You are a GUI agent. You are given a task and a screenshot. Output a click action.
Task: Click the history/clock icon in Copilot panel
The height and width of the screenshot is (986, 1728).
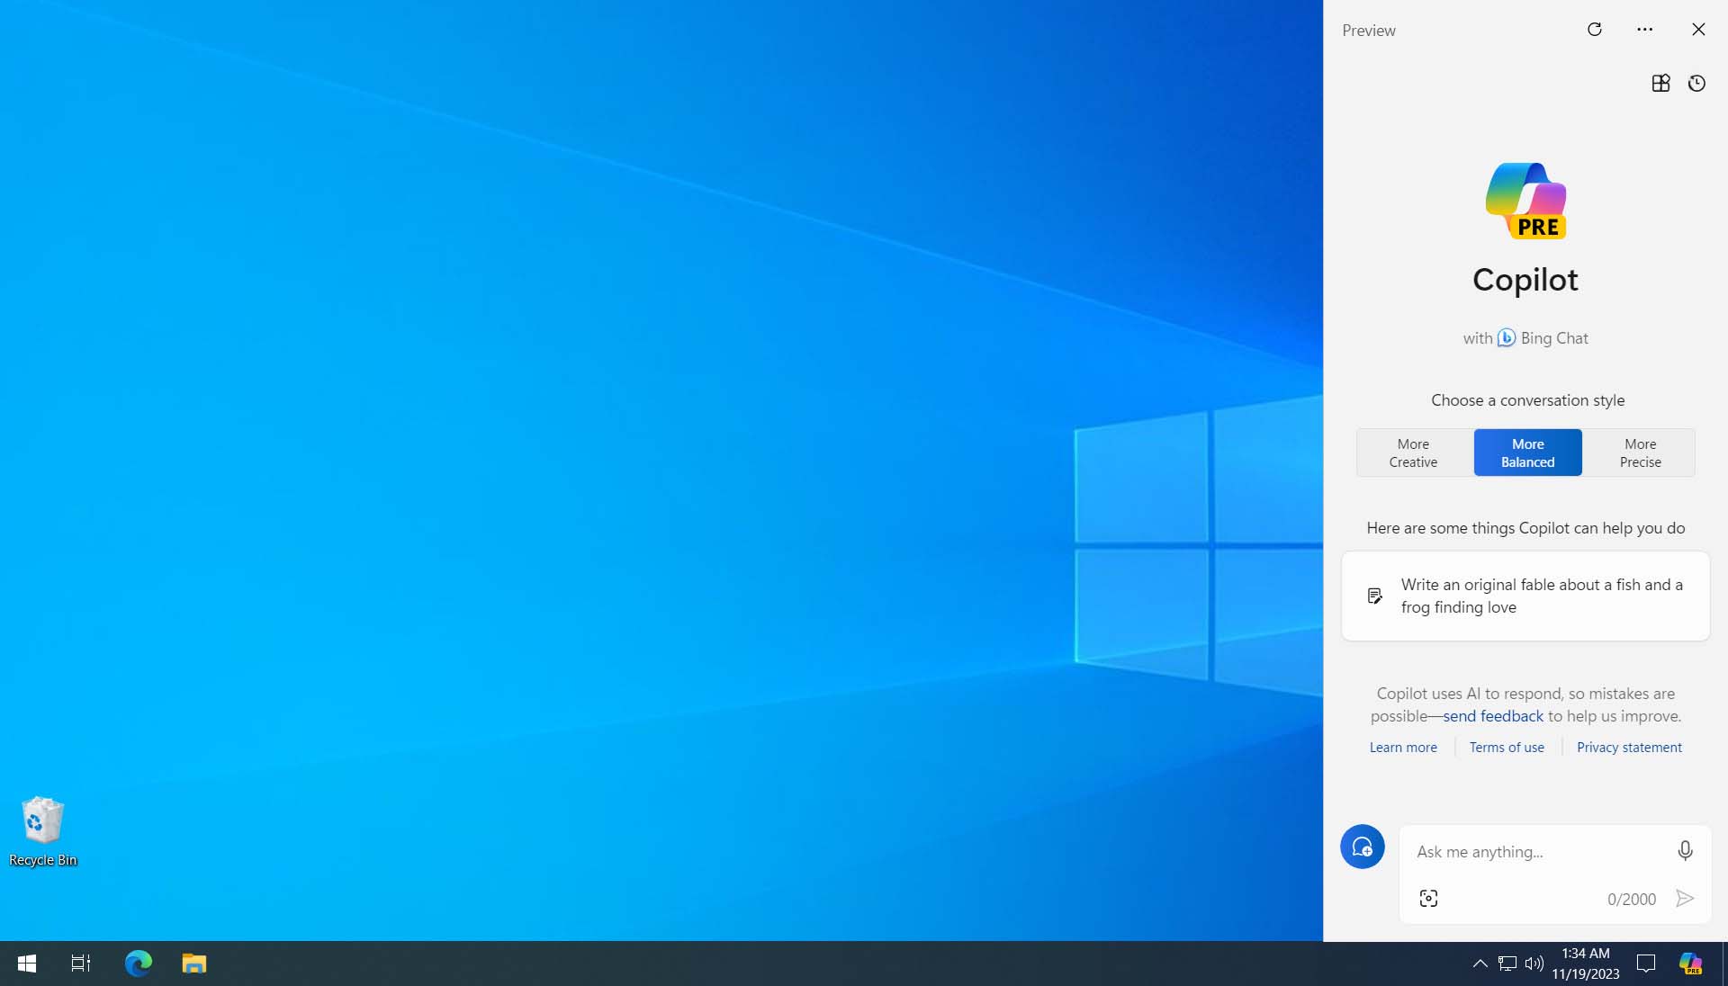click(x=1697, y=83)
